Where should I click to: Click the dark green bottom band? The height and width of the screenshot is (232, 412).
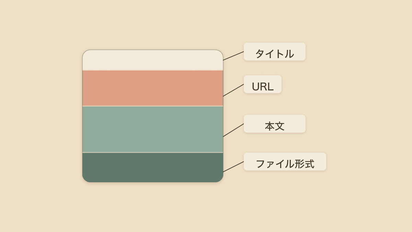(x=153, y=167)
